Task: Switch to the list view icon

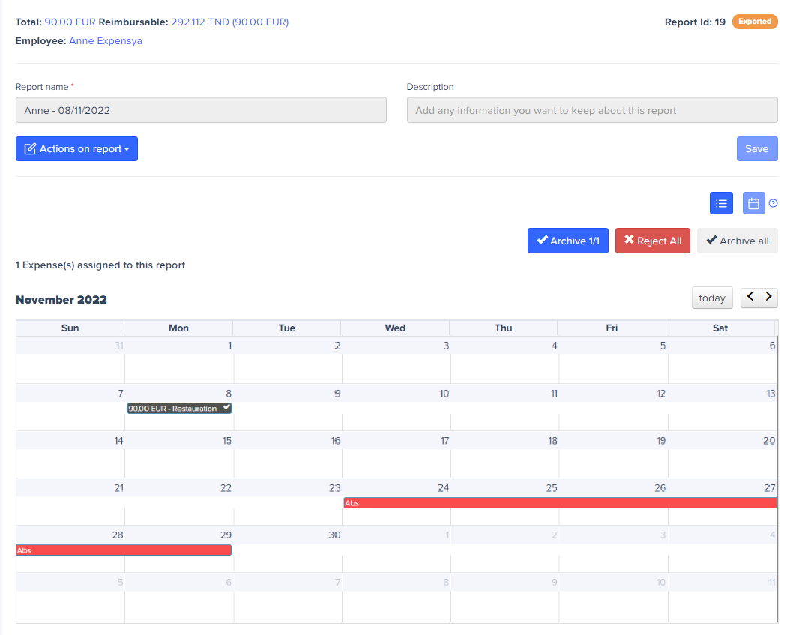Action: coord(721,203)
